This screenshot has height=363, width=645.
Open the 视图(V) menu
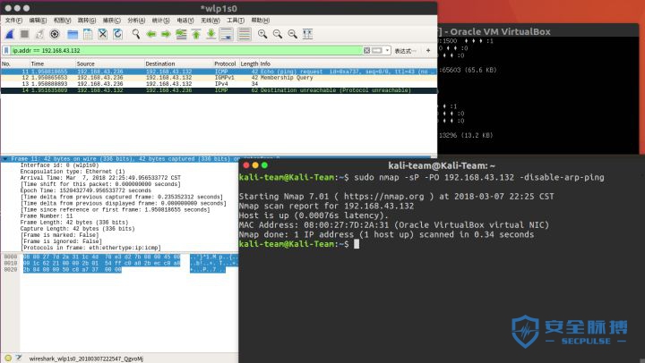point(63,21)
